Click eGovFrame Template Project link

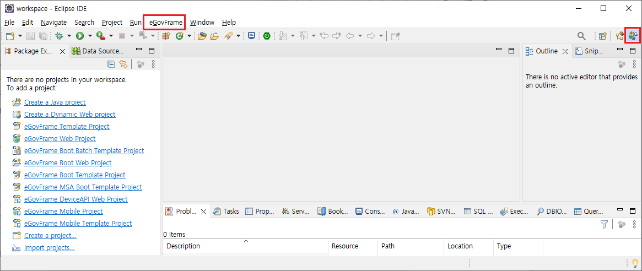coord(67,127)
